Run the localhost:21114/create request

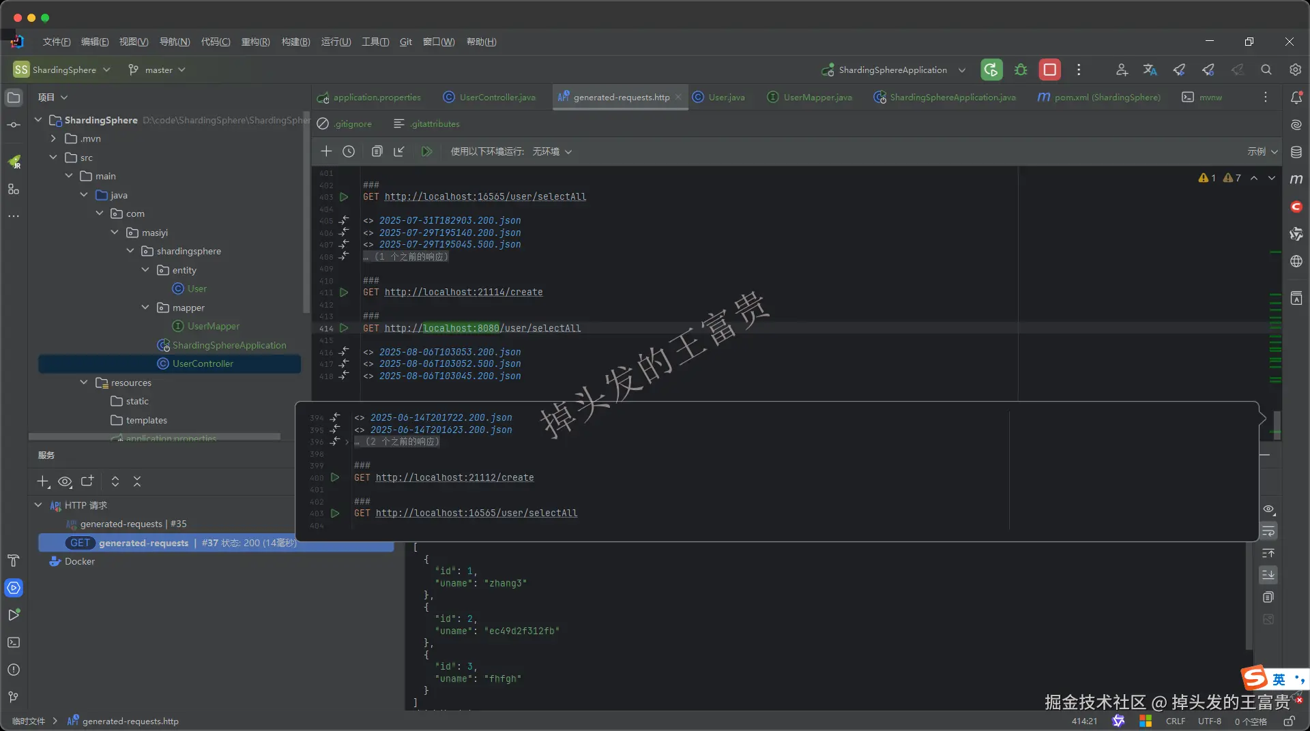[344, 292]
